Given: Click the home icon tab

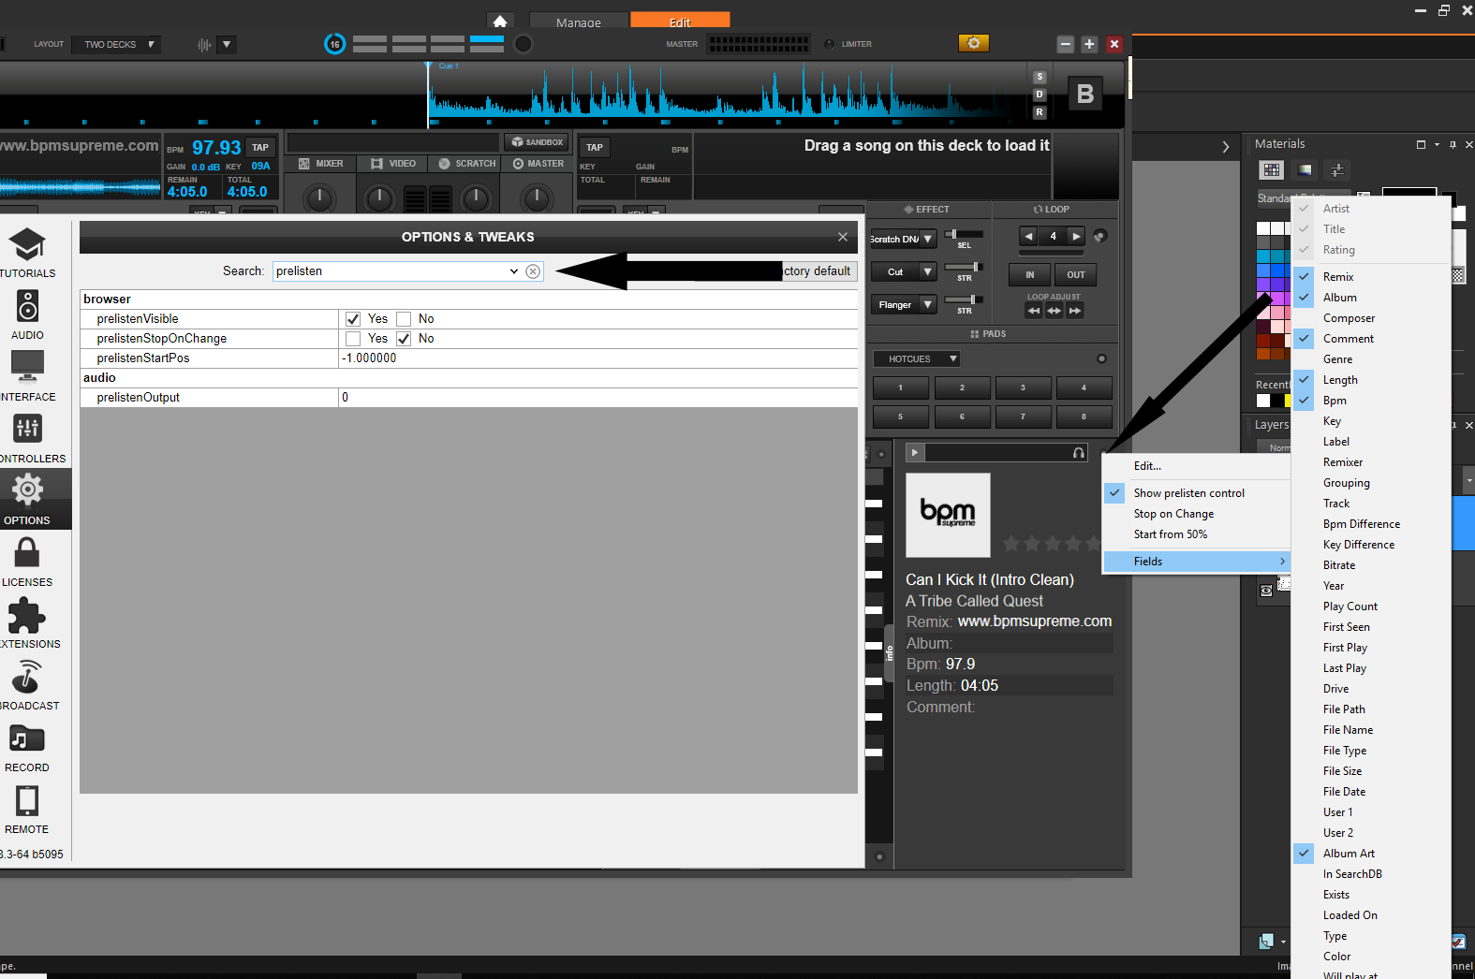Looking at the screenshot, I should click(x=500, y=21).
